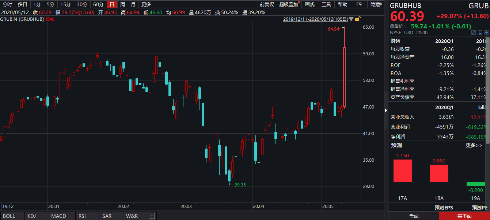The width and height of the screenshot is (490, 220).
Task: Switch to 分时 intraday view
Action: pos(8,4)
